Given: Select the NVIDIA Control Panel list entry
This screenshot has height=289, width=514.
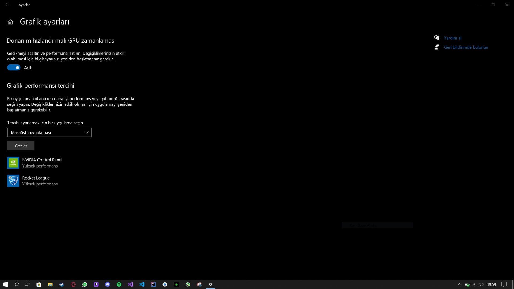Looking at the screenshot, I should [42, 162].
